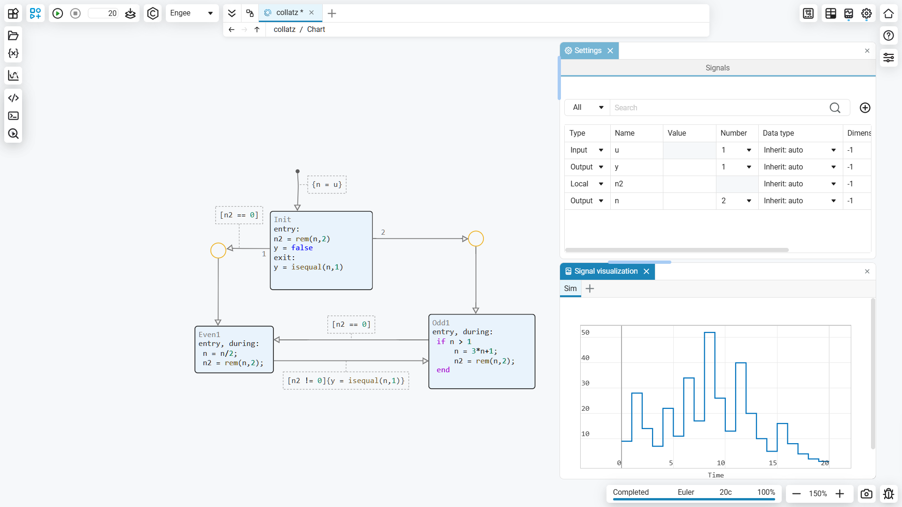902x507 pixels.
Task: Open Data type dropdown for signal u
Action: pos(800,150)
